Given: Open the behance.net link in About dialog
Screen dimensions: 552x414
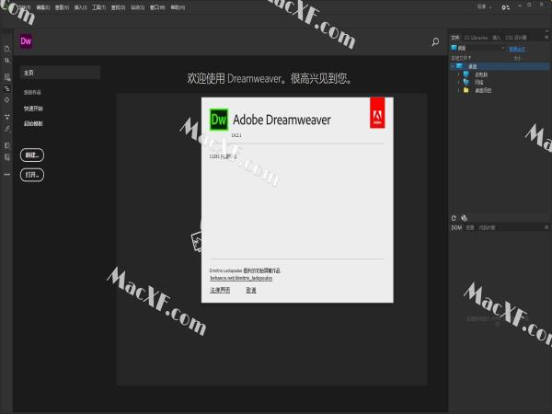Looking at the screenshot, I should point(241,278).
